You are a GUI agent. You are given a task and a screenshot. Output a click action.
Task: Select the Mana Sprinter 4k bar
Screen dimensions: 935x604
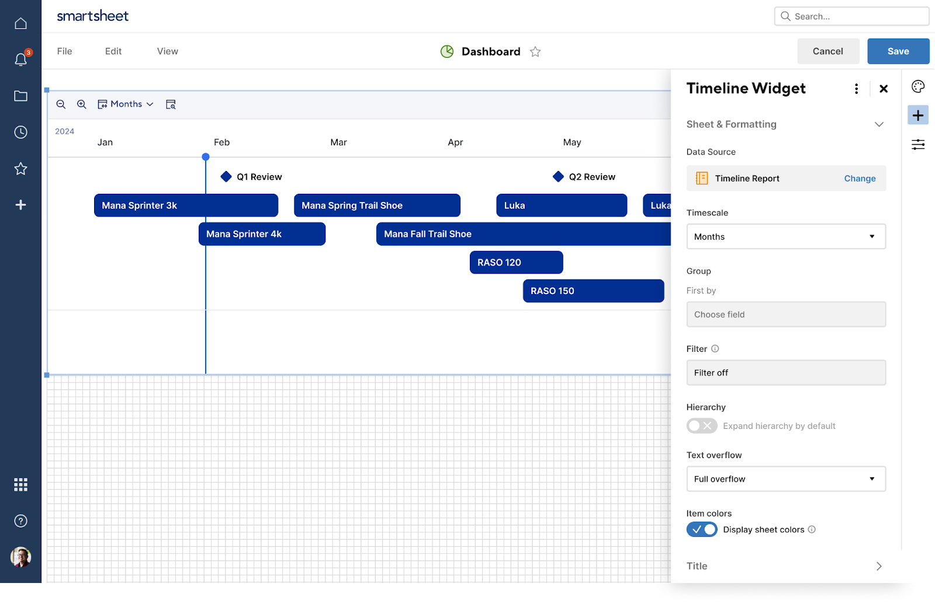(x=262, y=234)
